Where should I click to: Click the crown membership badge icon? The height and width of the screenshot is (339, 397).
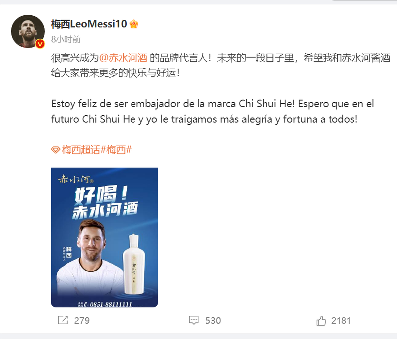(133, 24)
